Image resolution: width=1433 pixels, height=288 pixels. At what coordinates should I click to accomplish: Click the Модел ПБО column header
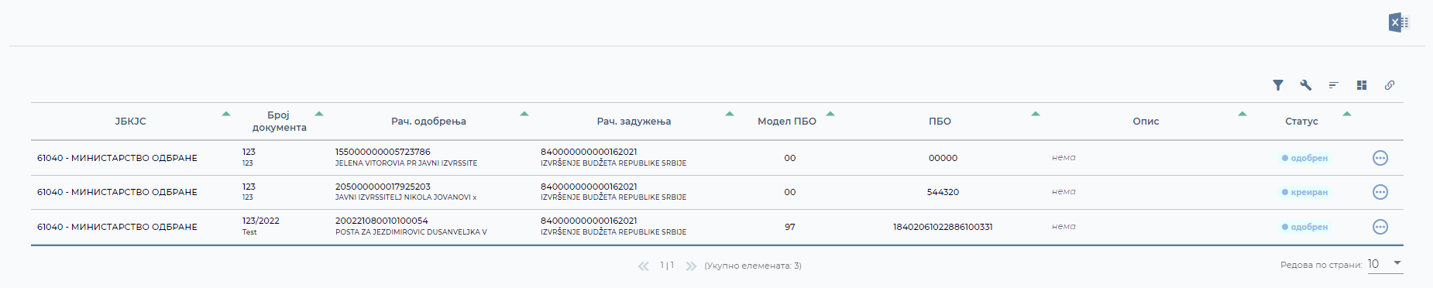pos(787,122)
